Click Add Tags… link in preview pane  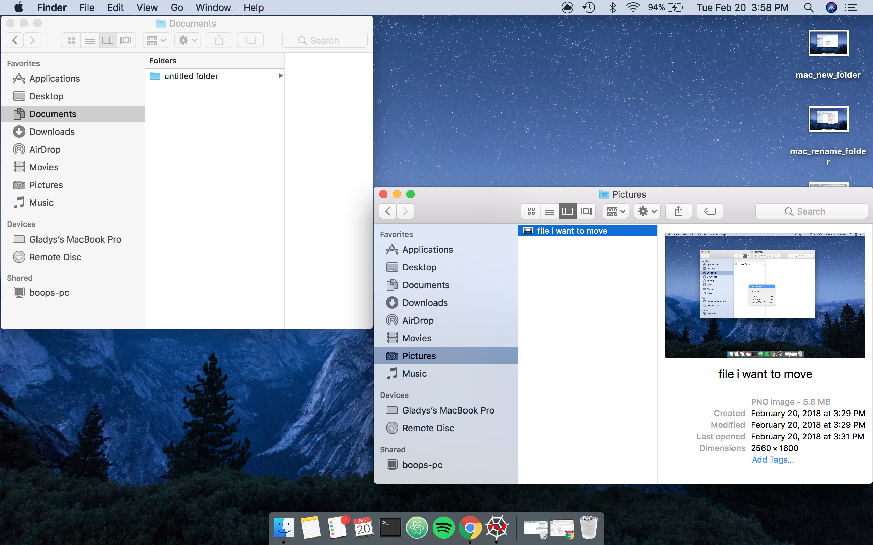click(773, 460)
